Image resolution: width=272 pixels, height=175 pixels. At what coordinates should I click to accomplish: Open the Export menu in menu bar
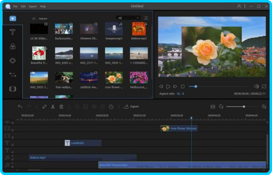[33, 6]
